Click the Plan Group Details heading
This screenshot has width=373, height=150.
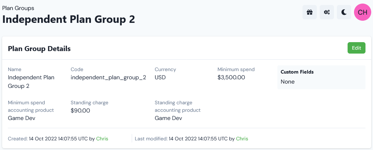[x=39, y=49]
